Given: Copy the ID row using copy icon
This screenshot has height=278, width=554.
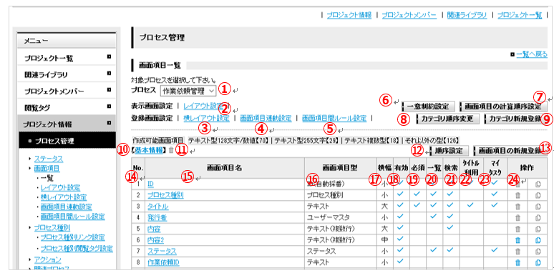Looking at the screenshot, I should (538, 184).
